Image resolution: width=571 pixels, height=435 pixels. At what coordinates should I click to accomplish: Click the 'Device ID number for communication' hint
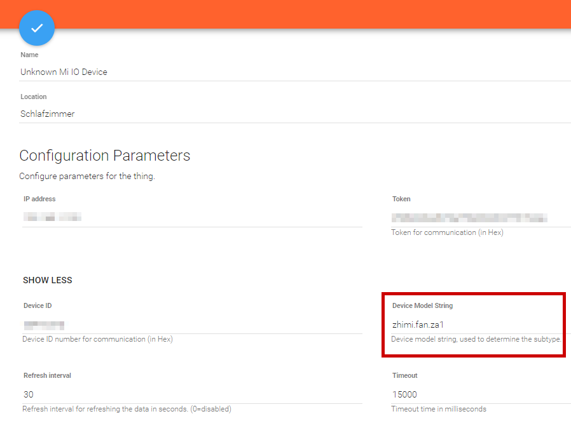[x=97, y=339]
